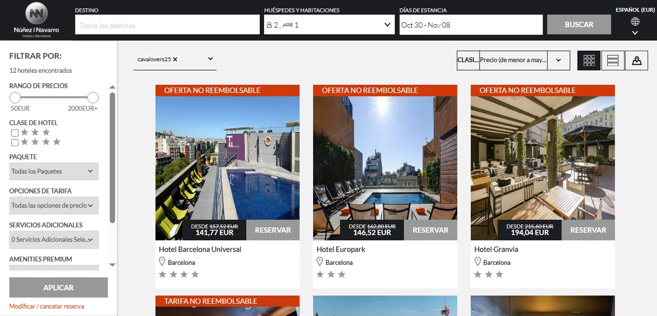657x316 pixels.
Task: Click 146,52 EUR price label
Action: (372, 233)
